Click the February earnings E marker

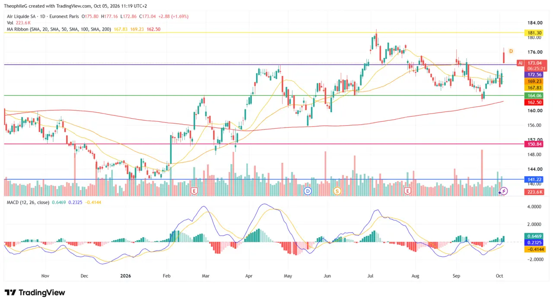194,190
